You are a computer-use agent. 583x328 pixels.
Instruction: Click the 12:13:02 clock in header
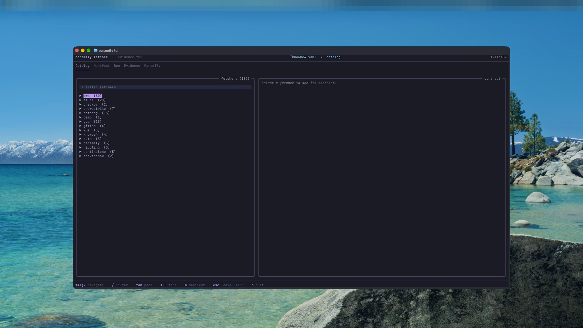pyautogui.click(x=498, y=57)
